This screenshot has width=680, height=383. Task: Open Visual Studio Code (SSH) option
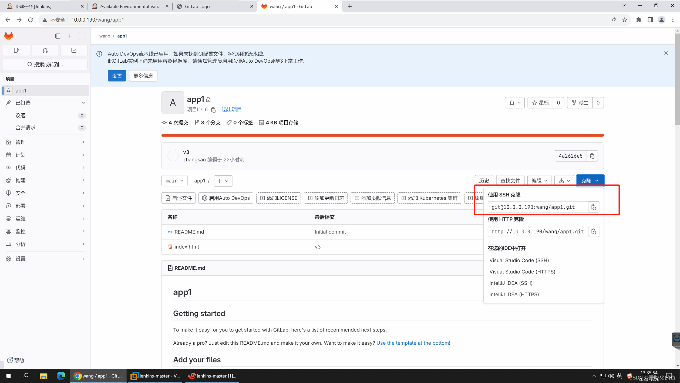point(519,260)
